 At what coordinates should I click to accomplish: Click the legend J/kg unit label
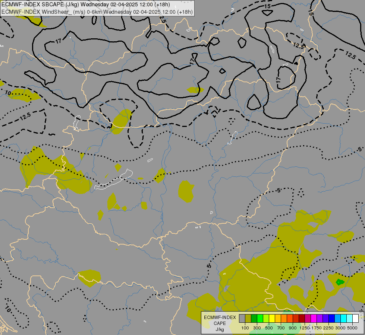click(x=220, y=330)
